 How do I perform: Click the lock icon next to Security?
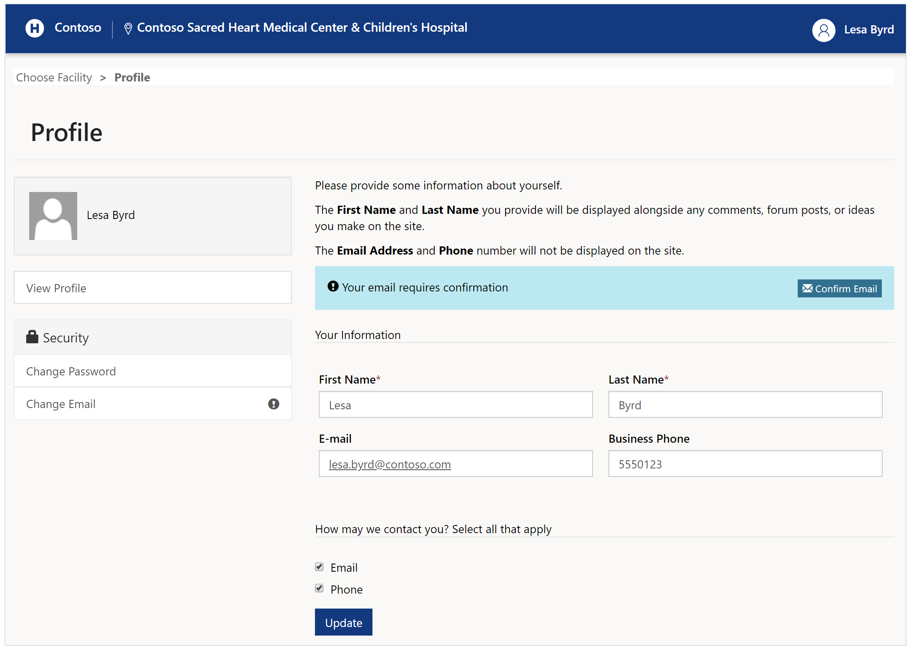tap(33, 336)
